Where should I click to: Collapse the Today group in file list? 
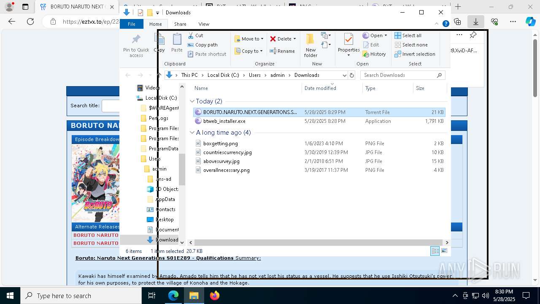point(192,101)
